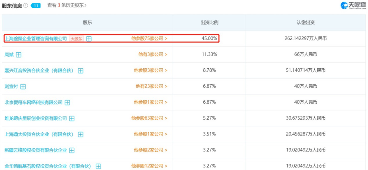Open shareholder 刘宣付 profile

tap(12, 86)
